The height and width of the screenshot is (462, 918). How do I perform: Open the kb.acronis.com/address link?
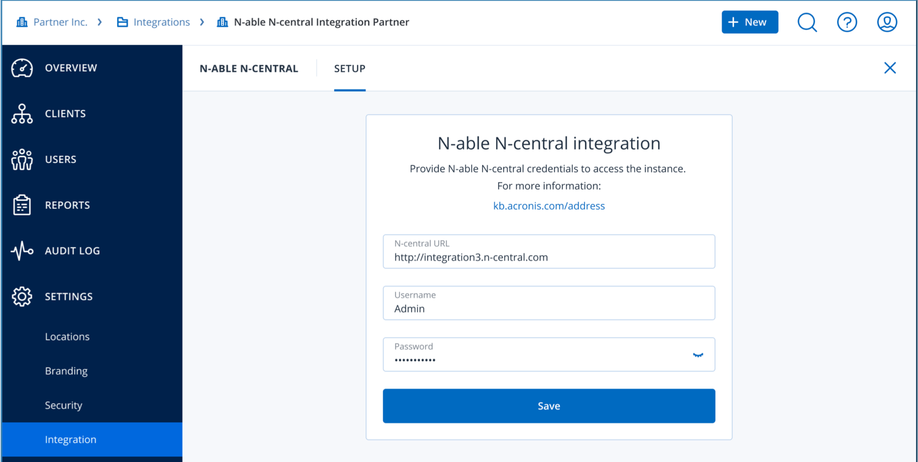click(548, 206)
